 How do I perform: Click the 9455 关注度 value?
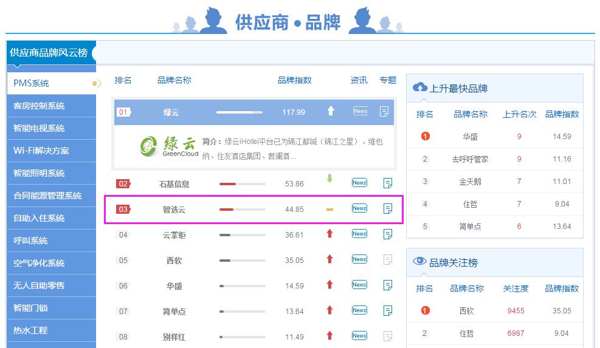pos(516,311)
